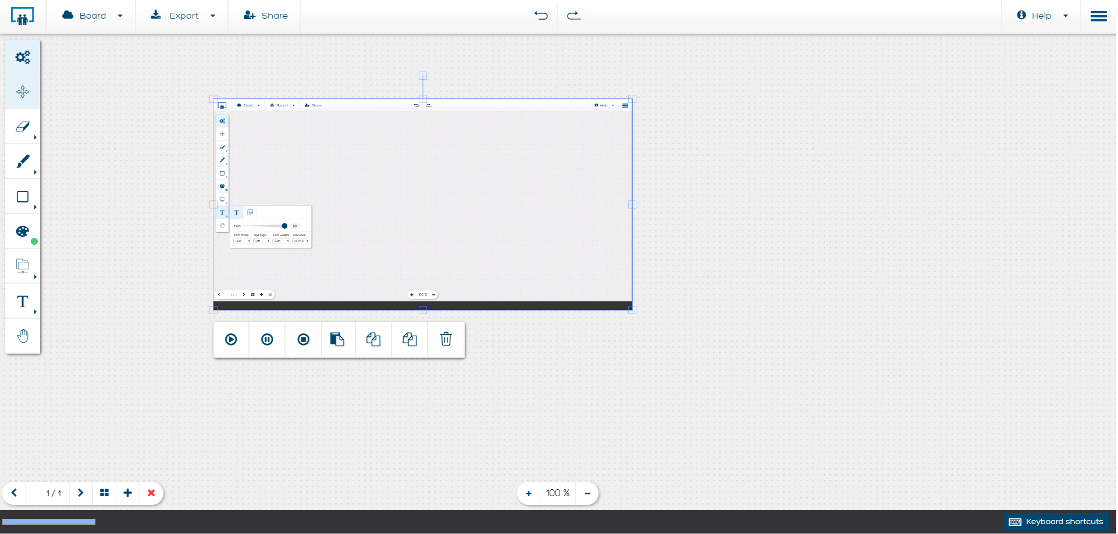Open Keyboard shortcuts panel
This screenshot has height=534, width=1118.
1056,522
